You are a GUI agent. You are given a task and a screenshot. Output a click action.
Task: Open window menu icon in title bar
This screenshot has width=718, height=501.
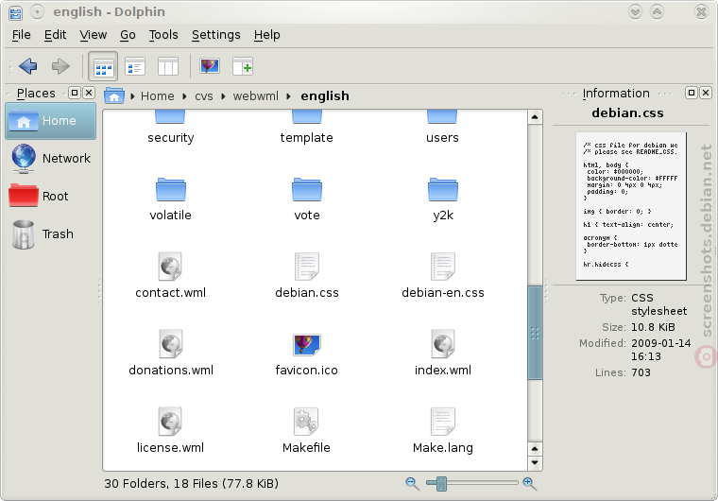tap(15, 12)
